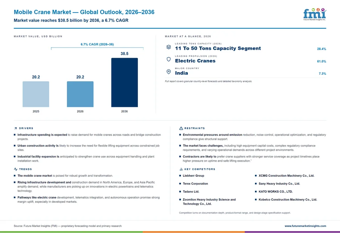Click the 6.7% CAGR (2026–36) label
Viewport: 340px width, 233px height.
(97, 44)
